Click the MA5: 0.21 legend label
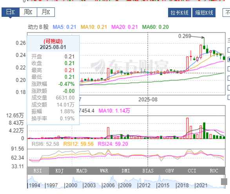The image size is (230, 194). tap(64, 27)
